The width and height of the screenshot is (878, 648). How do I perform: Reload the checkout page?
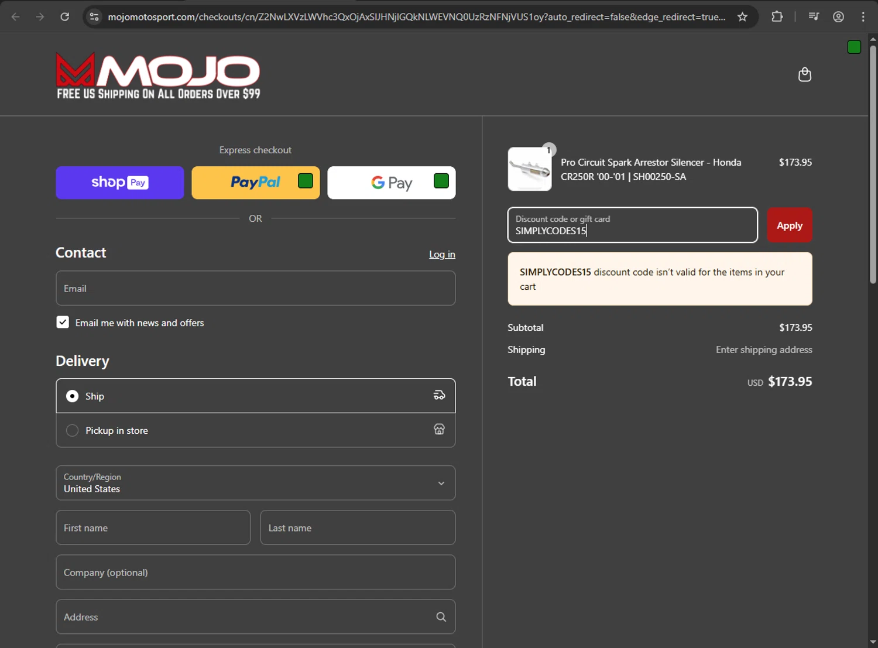pyautogui.click(x=65, y=16)
